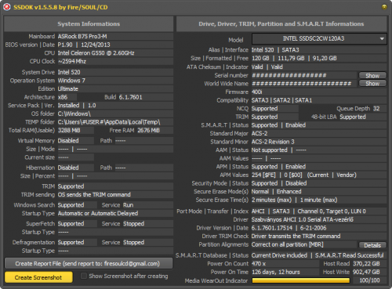
Task: Click wearout value 100/100
Action: tap(369, 280)
